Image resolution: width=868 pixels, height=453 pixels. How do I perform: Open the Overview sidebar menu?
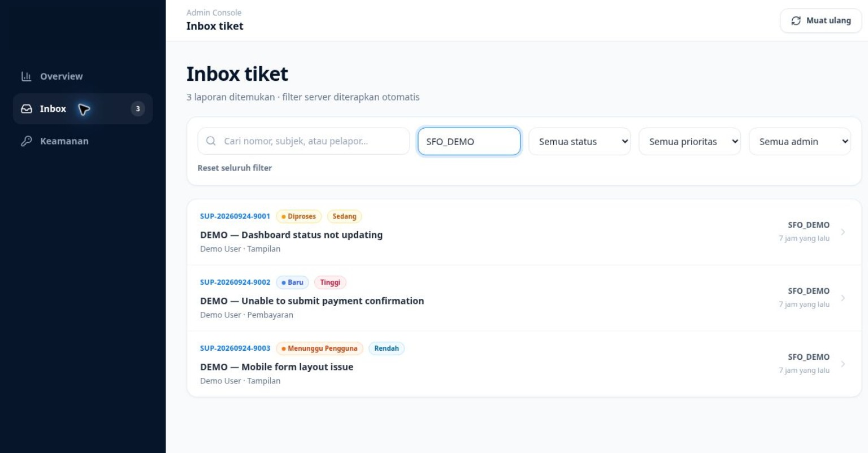click(83, 76)
